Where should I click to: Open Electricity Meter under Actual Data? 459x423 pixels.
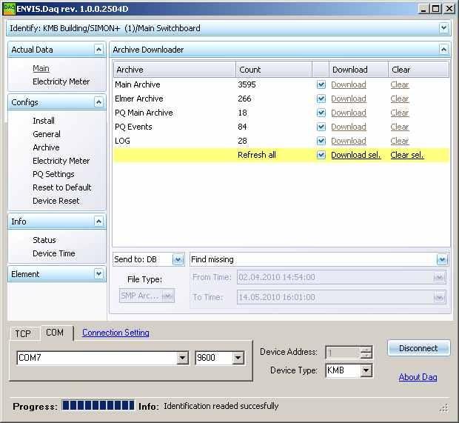[x=61, y=81]
